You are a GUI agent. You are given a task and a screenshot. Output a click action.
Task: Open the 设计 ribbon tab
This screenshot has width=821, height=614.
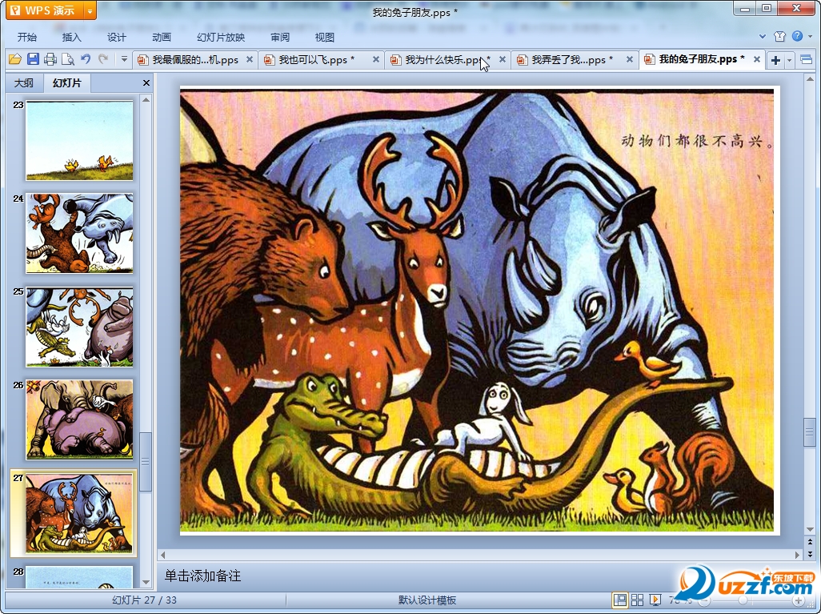click(117, 37)
